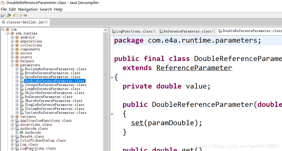Collapse the parameters package node
This screenshot has width=282, height=151.
pos(12,65)
